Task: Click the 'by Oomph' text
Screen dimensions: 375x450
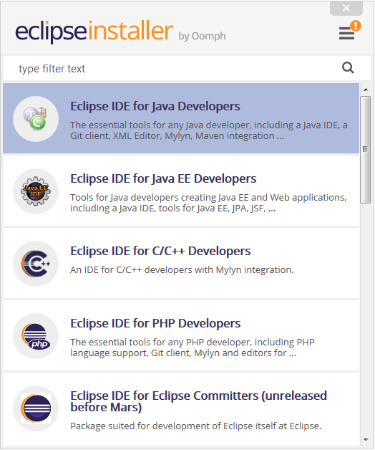Action: [x=202, y=36]
